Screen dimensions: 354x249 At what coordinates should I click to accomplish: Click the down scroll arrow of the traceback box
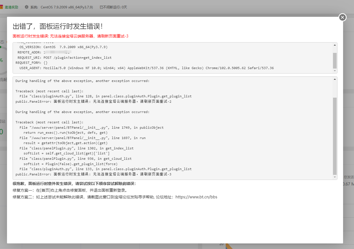(335, 177)
